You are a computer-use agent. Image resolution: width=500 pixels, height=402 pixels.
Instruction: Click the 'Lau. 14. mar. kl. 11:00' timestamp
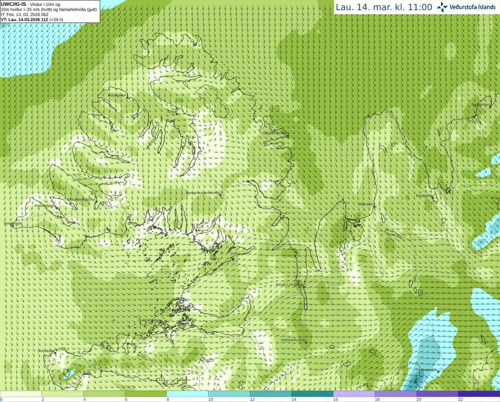[x=384, y=7]
